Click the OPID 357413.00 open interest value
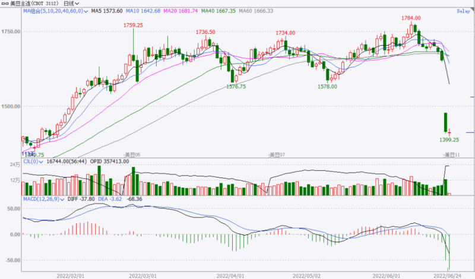Image resolution: width=475 pixels, height=279 pixels. 109,161
